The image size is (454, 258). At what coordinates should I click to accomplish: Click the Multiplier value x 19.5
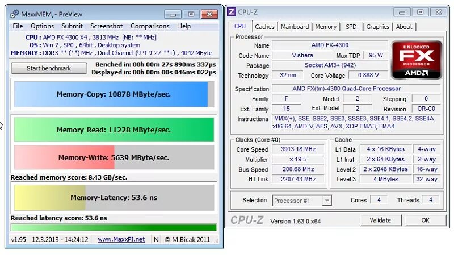coord(298,159)
